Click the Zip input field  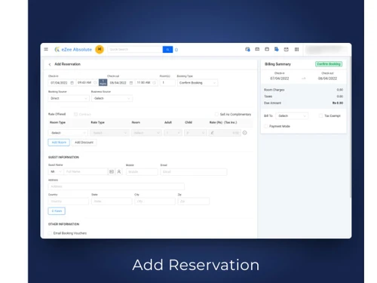click(x=194, y=201)
